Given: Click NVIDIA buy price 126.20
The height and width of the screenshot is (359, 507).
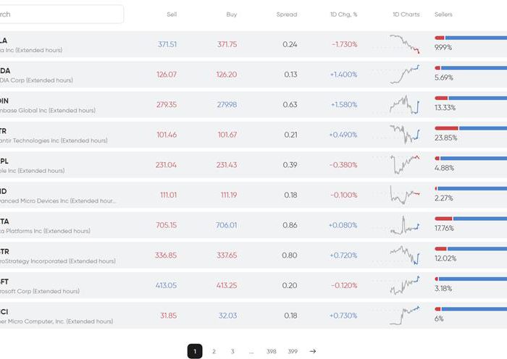Looking at the screenshot, I should pyautogui.click(x=227, y=75).
